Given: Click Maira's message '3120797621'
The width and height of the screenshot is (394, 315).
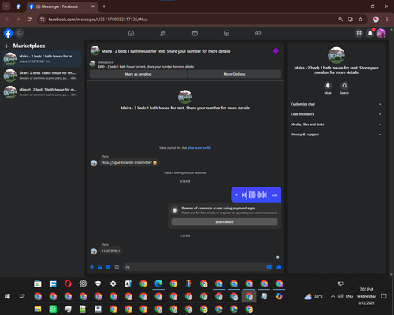Looking at the screenshot, I should point(110,250).
